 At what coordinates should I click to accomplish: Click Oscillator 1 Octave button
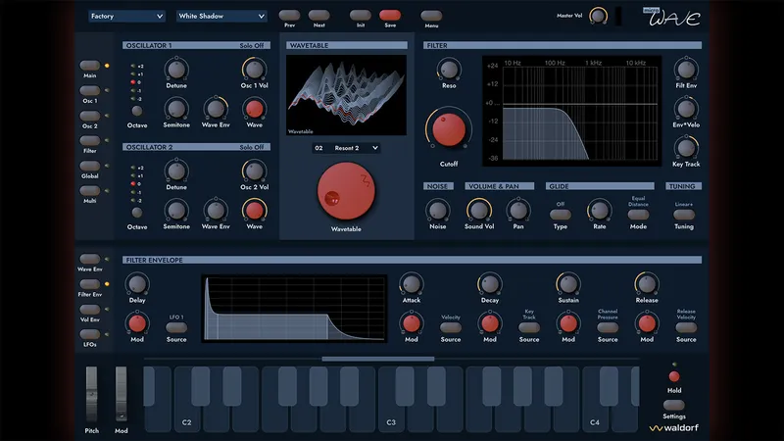[137, 111]
